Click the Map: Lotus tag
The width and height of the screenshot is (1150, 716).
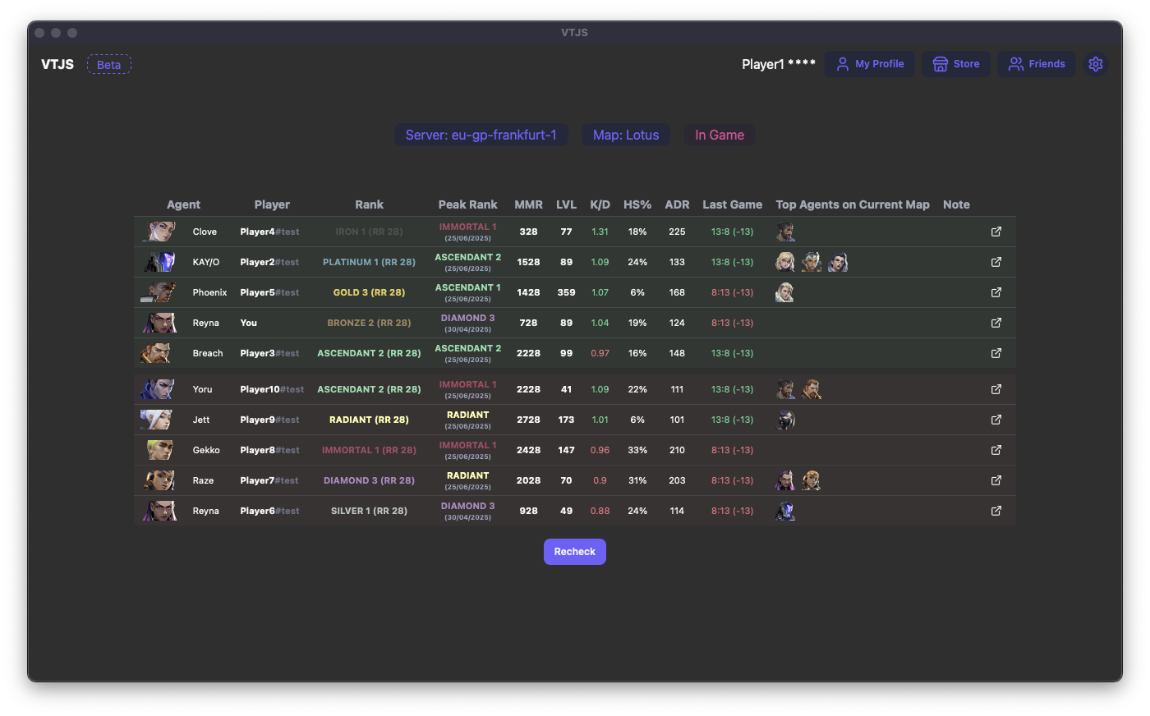pyautogui.click(x=626, y=135)
